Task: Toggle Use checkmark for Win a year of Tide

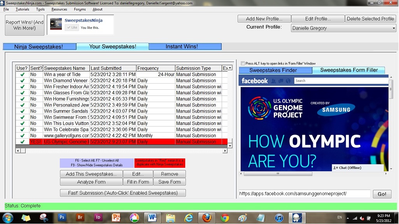Action: pos(23,75)
